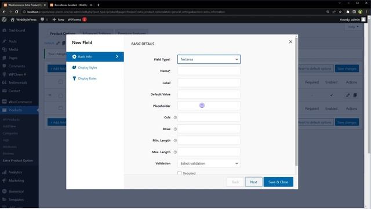Open Analytics in sidebar menu
This screenshot has width=371, height=209.
click(x=15, y=172)
